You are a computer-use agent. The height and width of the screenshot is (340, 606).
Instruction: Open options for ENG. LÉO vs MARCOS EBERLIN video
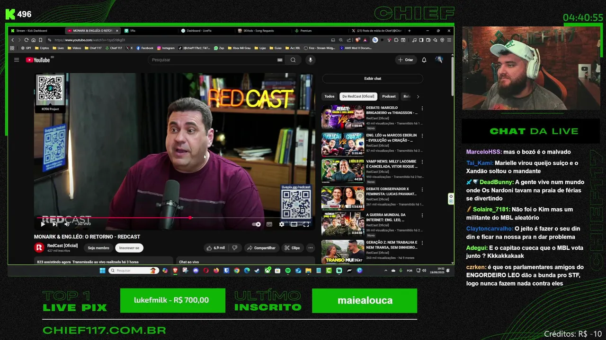click(422, 136)
